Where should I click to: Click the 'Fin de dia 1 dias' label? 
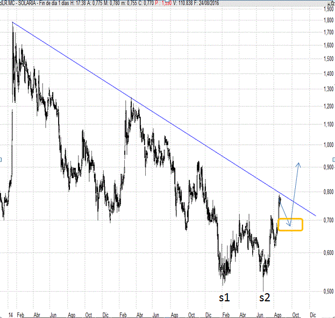click(x=54, y=3)
